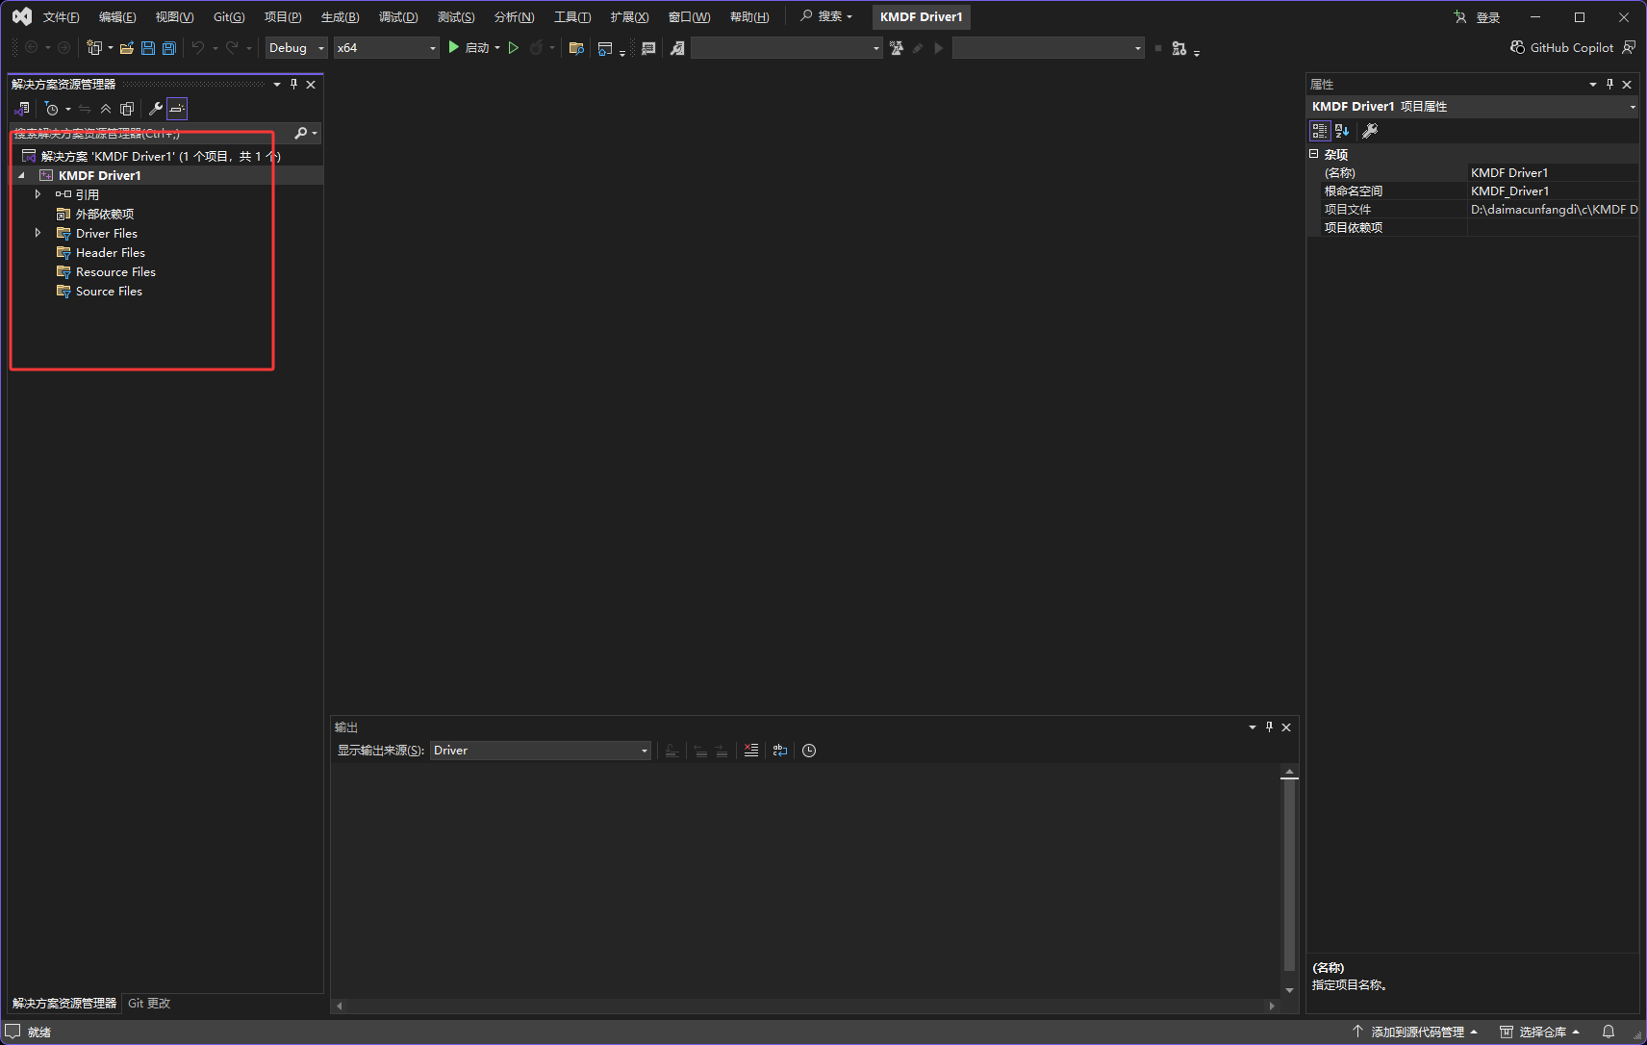Click the Find in Files folder-search icon
The height and width of the screenshot is (1045, 1647).
tap(576, 48)
